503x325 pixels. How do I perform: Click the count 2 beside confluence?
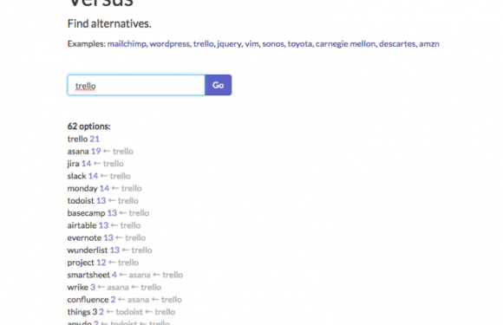114,299
